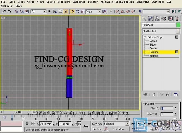The height and width of the screenshot is (133, 182).
Task: Open the Hierarchy command panel tab
Action: 157,19
